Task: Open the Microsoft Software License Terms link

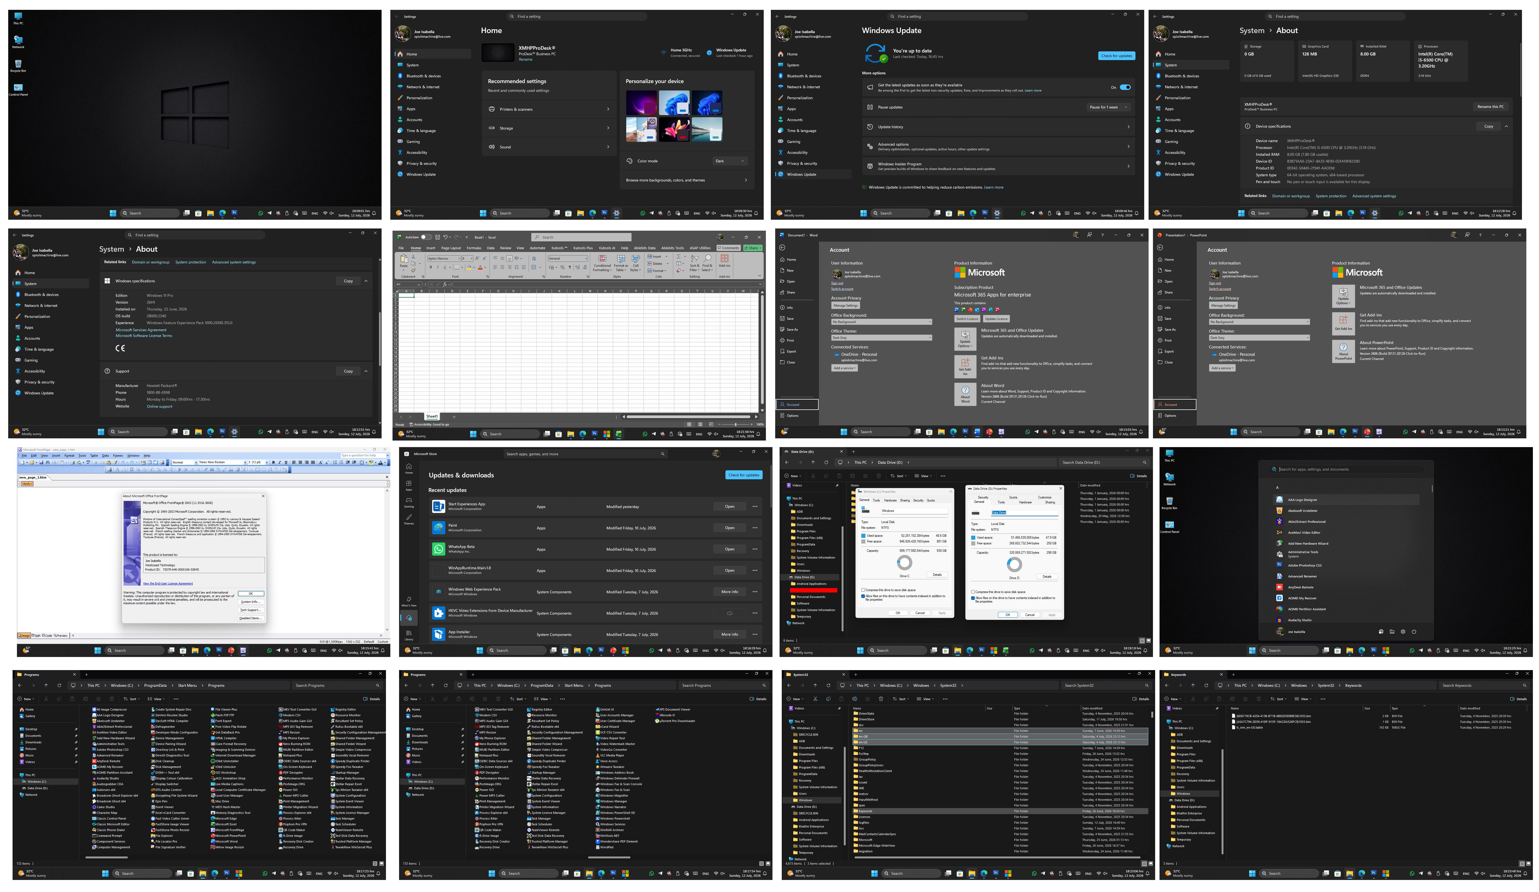Action: tap(144, 335)
